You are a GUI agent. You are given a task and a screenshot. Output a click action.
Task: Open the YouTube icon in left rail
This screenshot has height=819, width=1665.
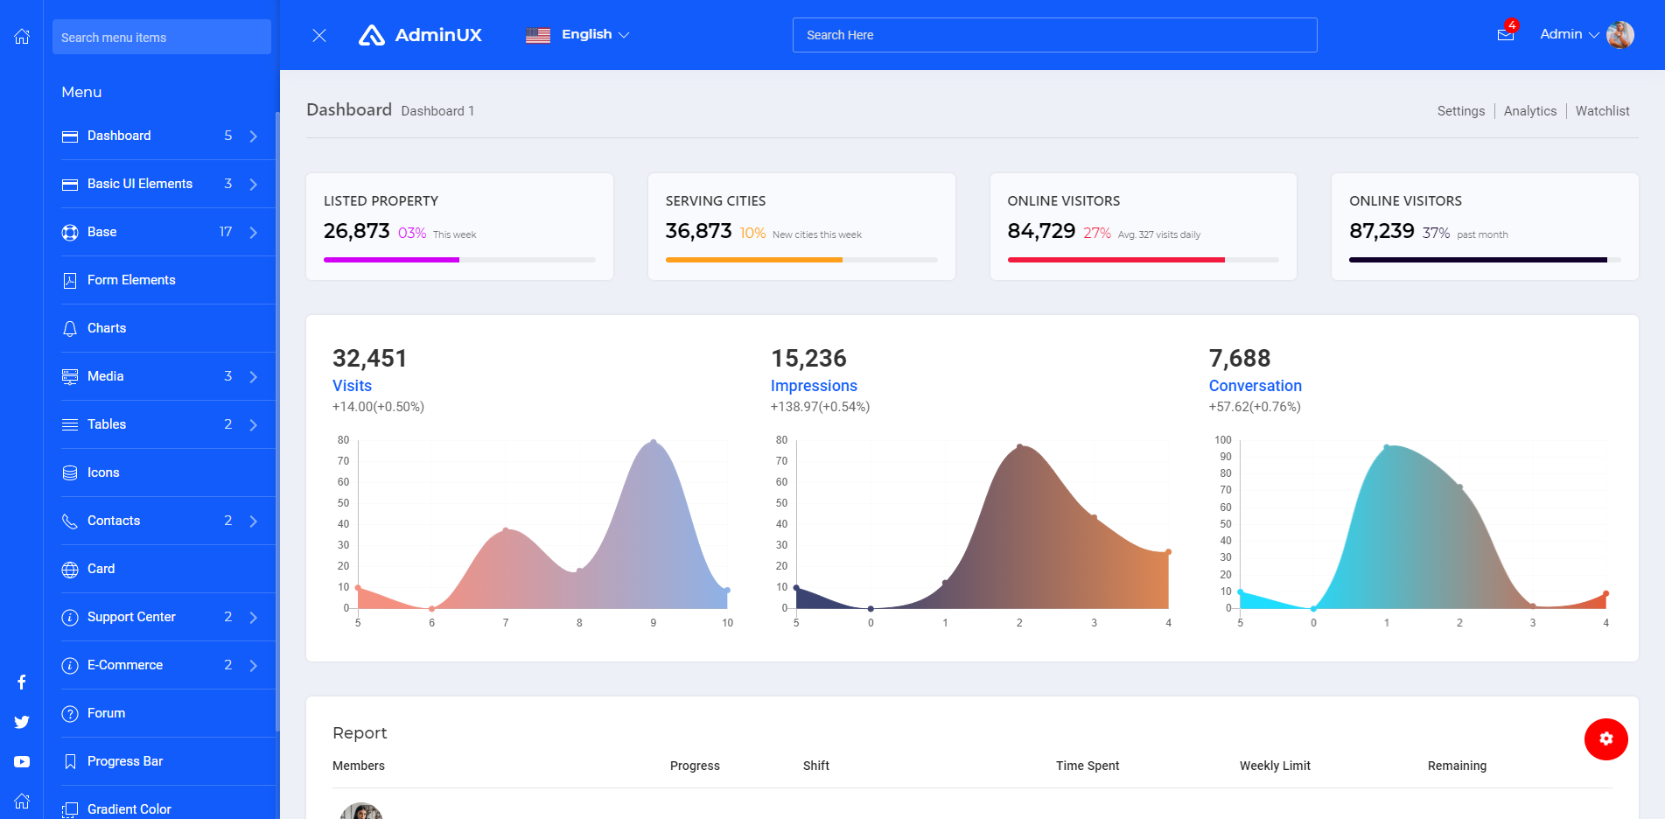pos(22,762)
